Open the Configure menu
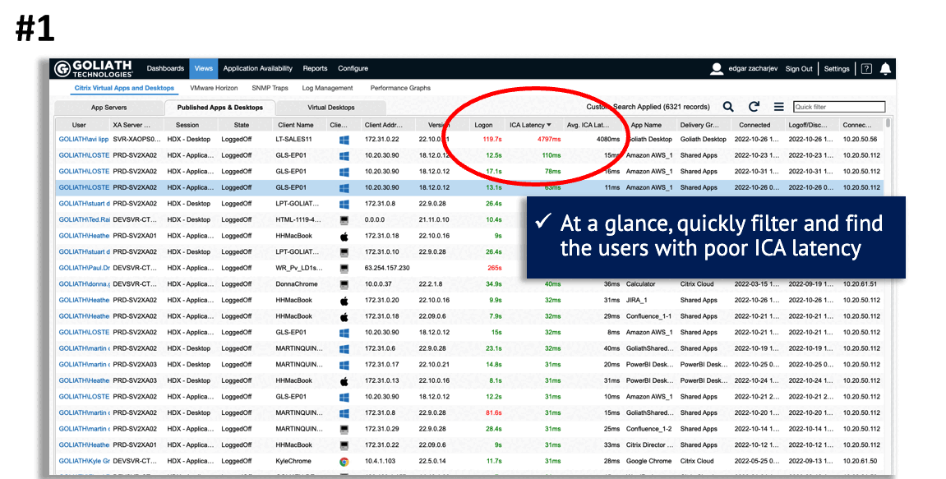Screen dimensions: 946x479 (353, 69)
